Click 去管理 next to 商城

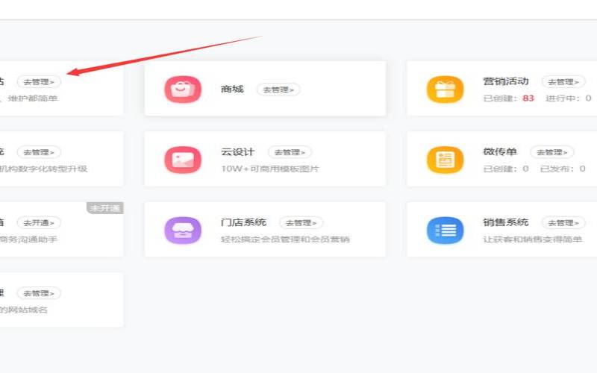point(278,90)
